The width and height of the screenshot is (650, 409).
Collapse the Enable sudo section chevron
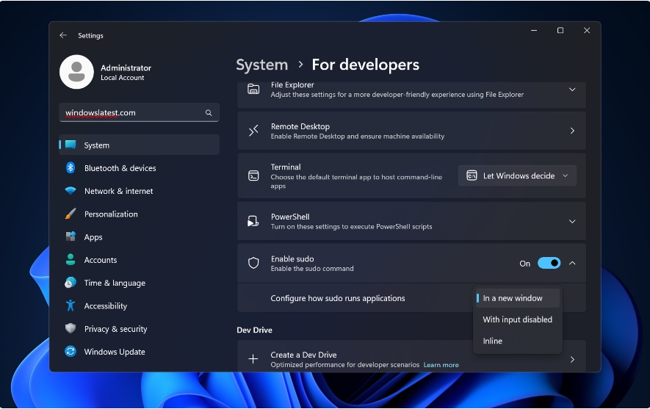click(572, 263)
